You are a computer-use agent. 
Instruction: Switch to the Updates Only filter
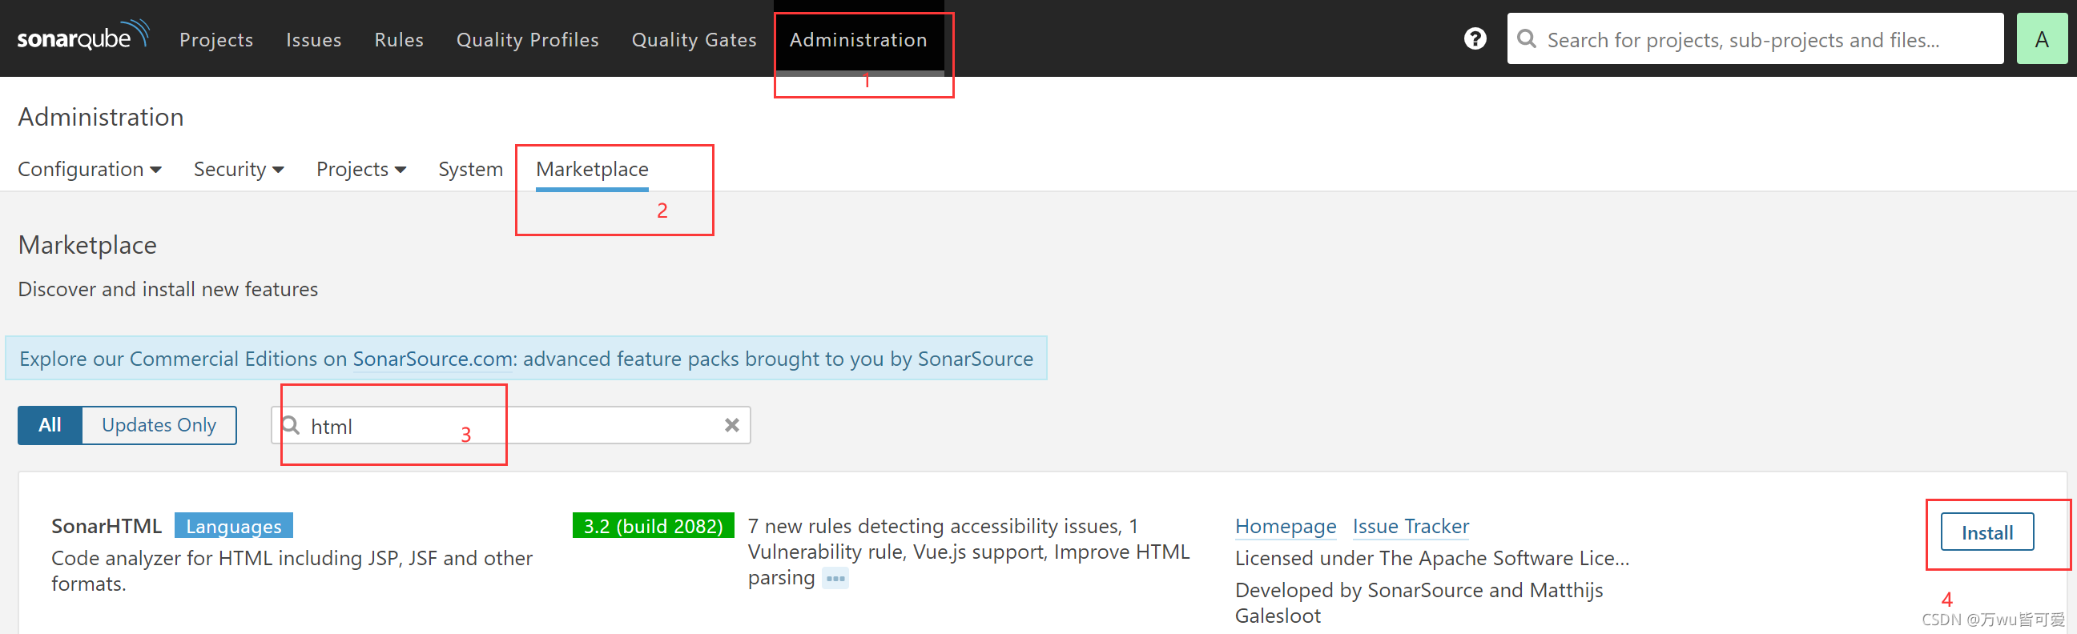pyautogui.click(x=159, y=425)
